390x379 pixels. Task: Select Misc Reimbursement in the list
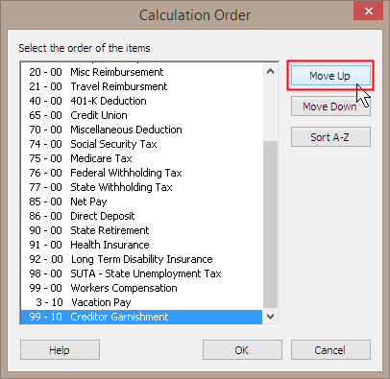coord(141,72)
